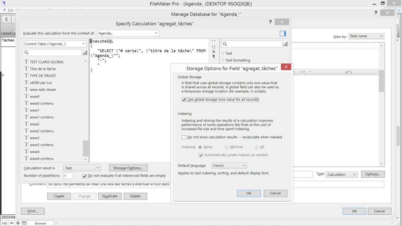Insert the paragraph symbol operator
This screenshot has width=402, height=226.
click(213, 57)
